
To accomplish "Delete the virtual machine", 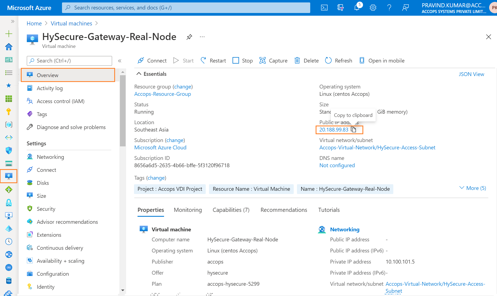I will (306, 61).
